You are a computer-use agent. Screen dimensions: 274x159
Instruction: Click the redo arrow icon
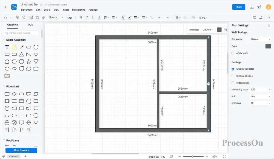coord(11,17)
